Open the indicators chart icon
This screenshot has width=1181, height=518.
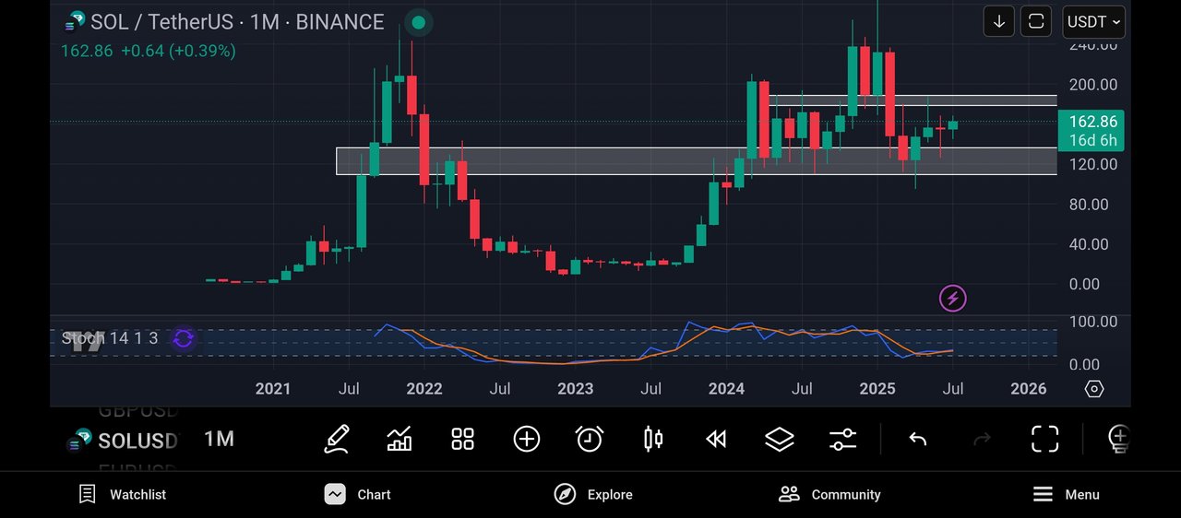400,439
